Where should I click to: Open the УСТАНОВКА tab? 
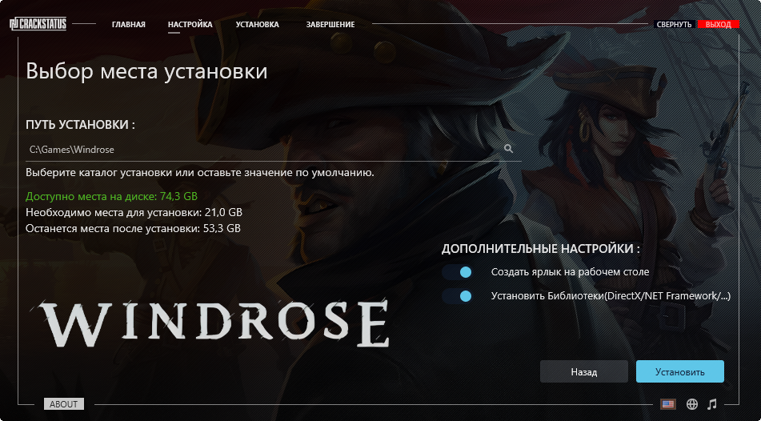(x=257, y=24)
